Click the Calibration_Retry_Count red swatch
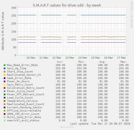The width and height of the screenshot is (134, 130). pos(5,88)
